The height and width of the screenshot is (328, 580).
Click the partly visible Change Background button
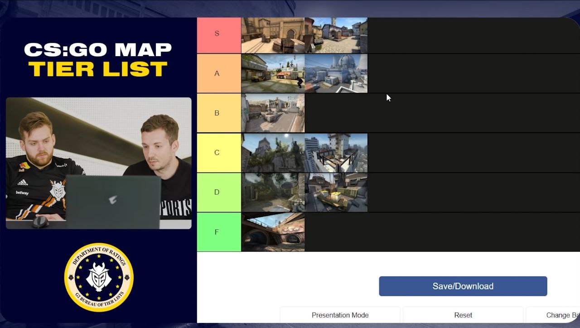(553, 315)
